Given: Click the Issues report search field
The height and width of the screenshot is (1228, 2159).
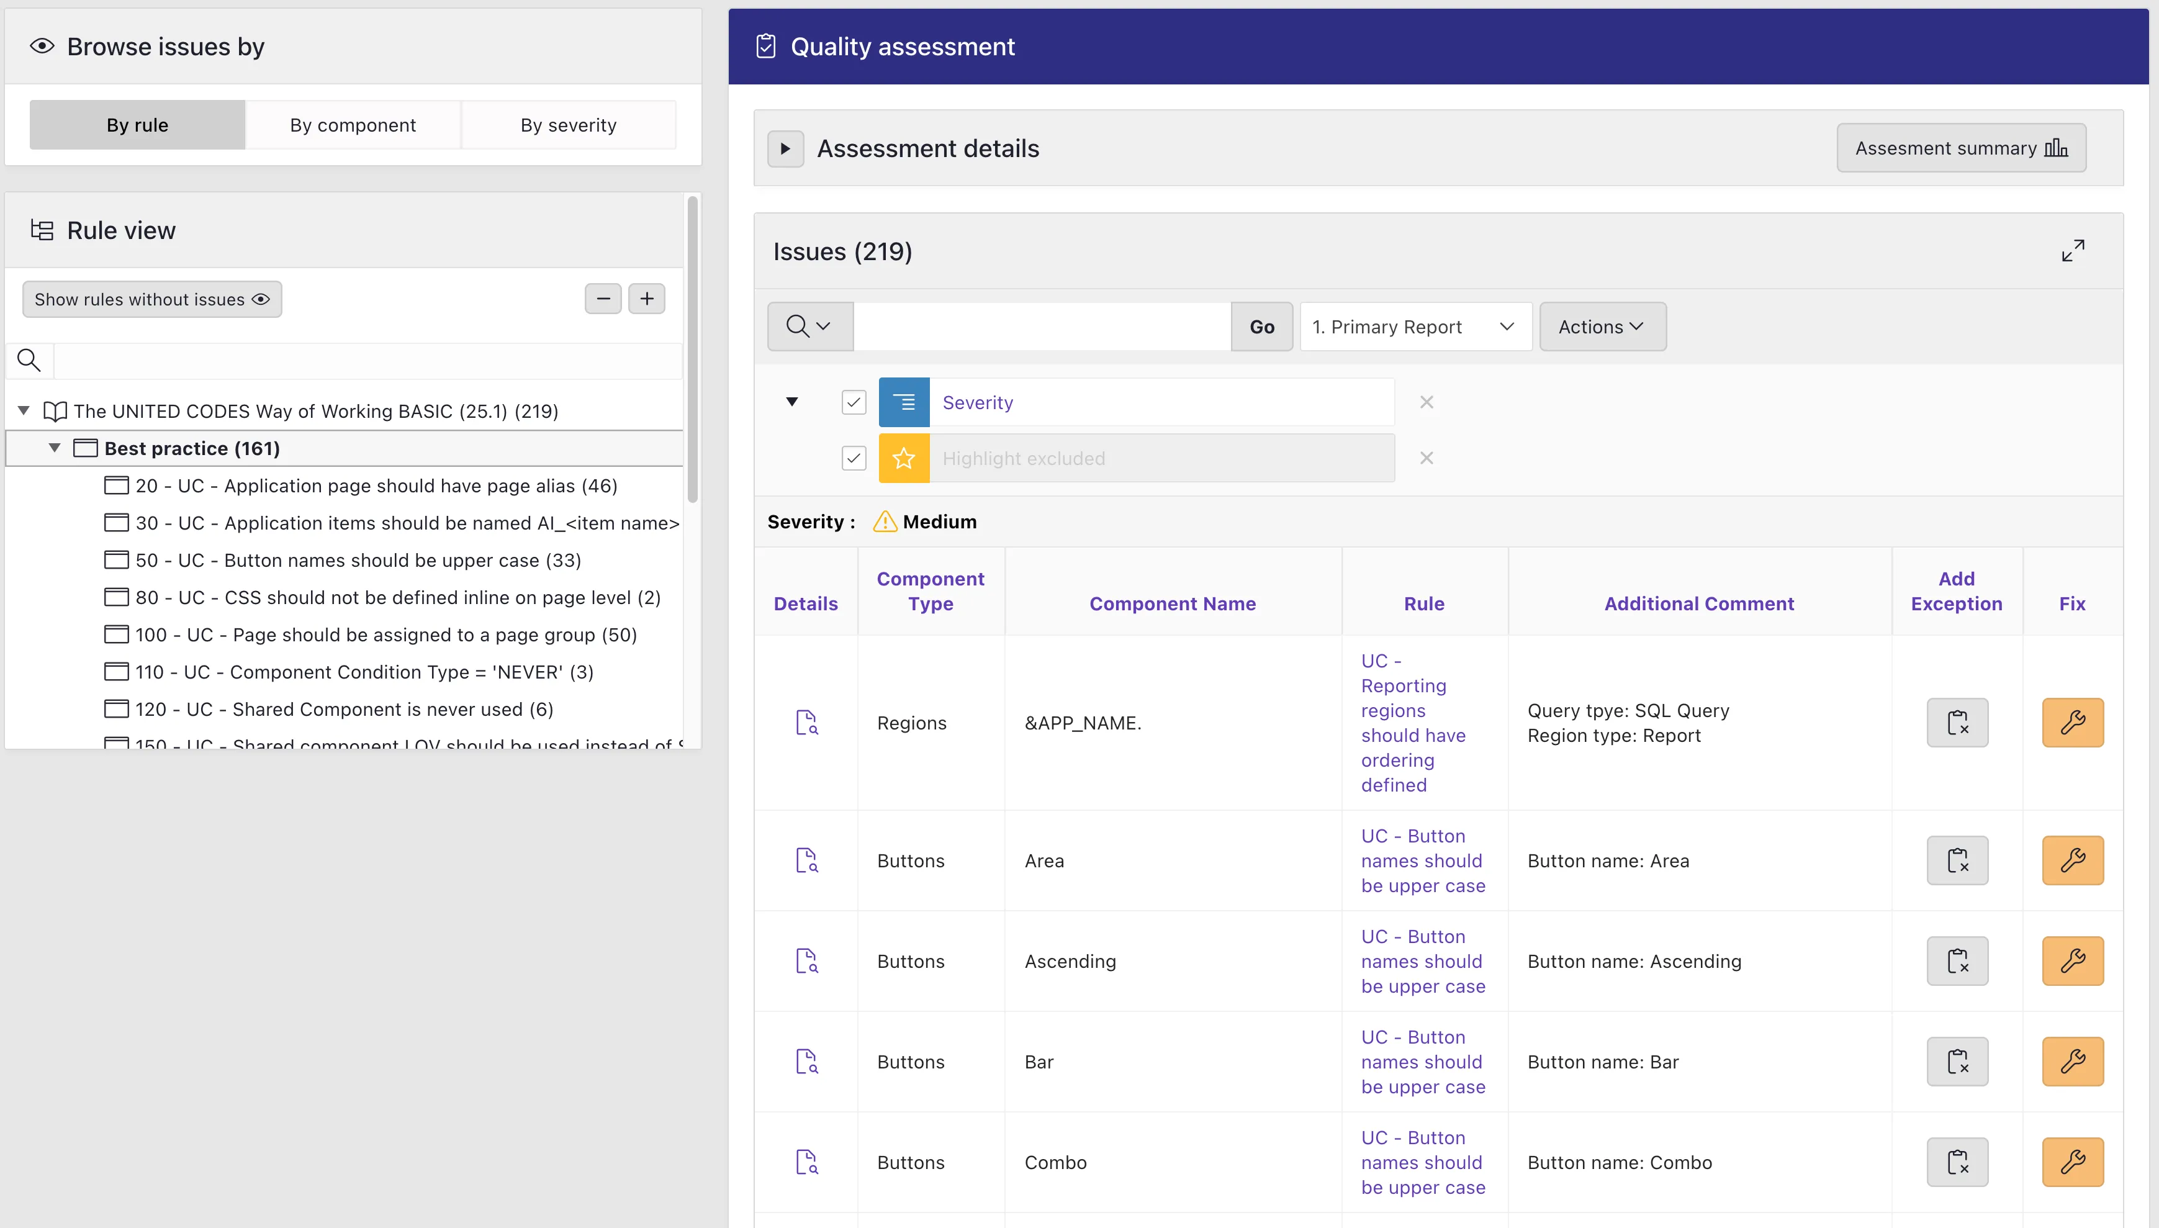Looking at the screenshot, I should point(1041,327).
